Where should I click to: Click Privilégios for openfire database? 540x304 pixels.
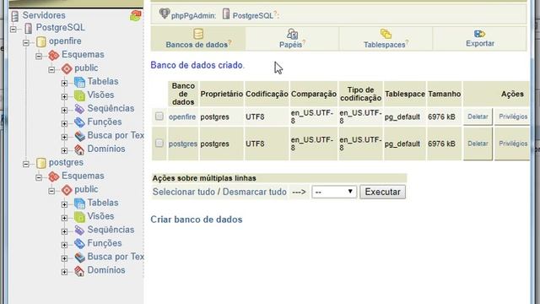(513, 117)
